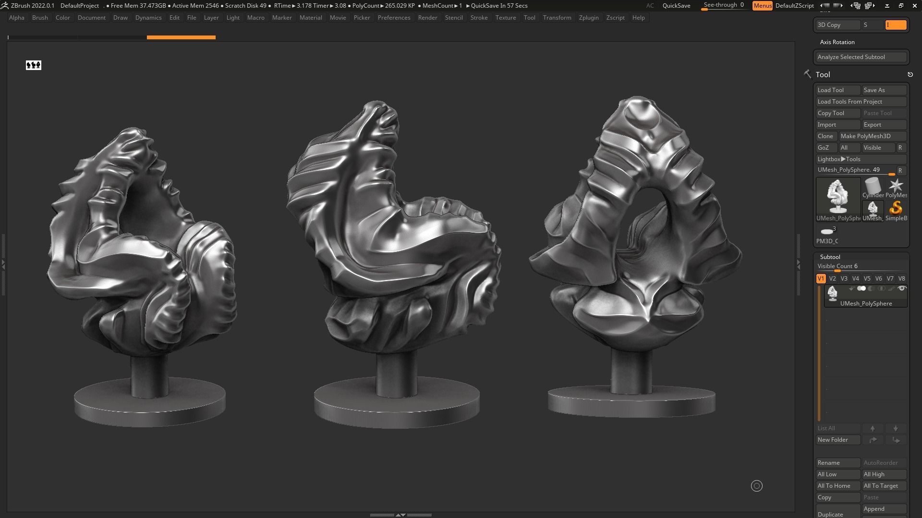The width and height of the screenshot is (922, 518).
Task: Click the large UMesh_PolySphere tool thumbnail
Action: point(838,199)
